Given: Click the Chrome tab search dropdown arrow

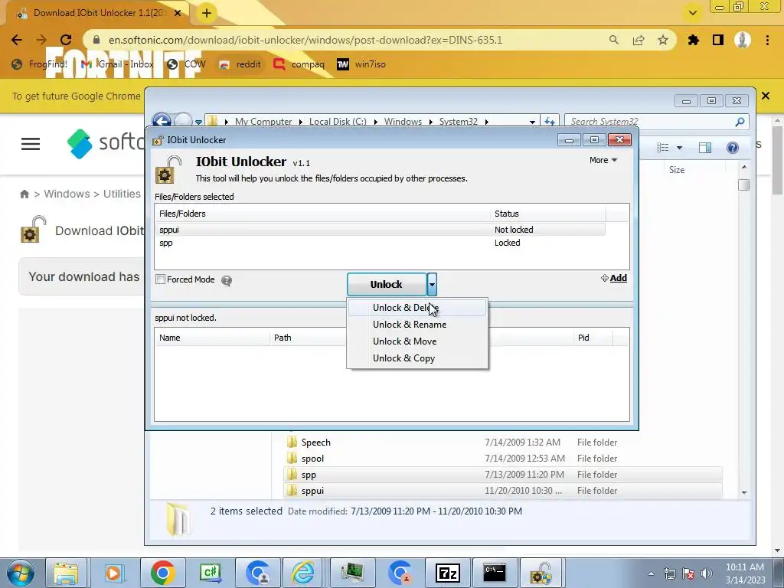Looking at the screenshot, I should coord(693,13).
